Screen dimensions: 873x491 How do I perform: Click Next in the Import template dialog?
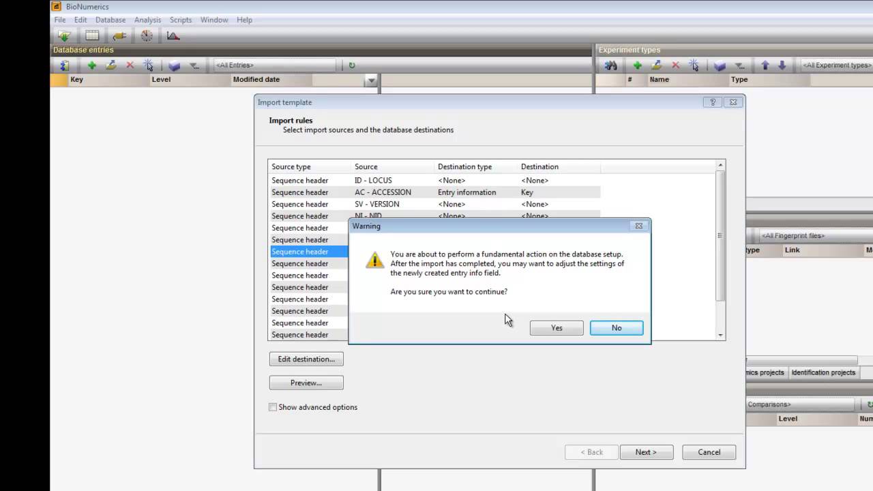pos(646,452)
